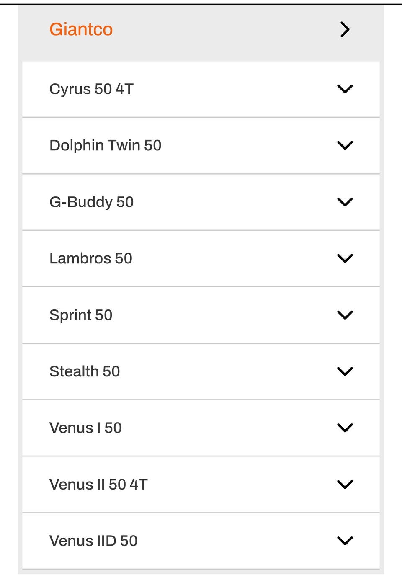Pick the Venus II 50 4T label
Viewport: 402px width, 575px height.
point(98,485)
